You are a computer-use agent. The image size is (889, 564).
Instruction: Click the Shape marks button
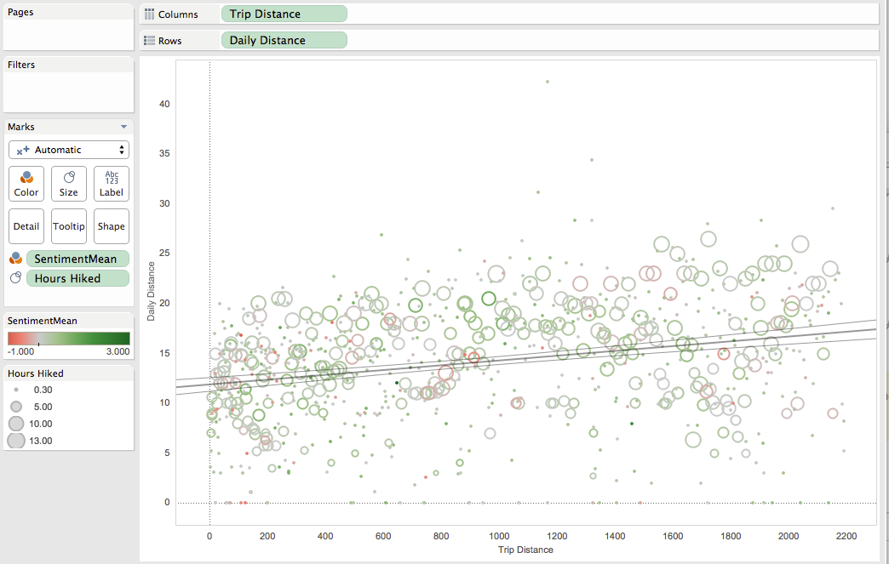tap(111, 226)
